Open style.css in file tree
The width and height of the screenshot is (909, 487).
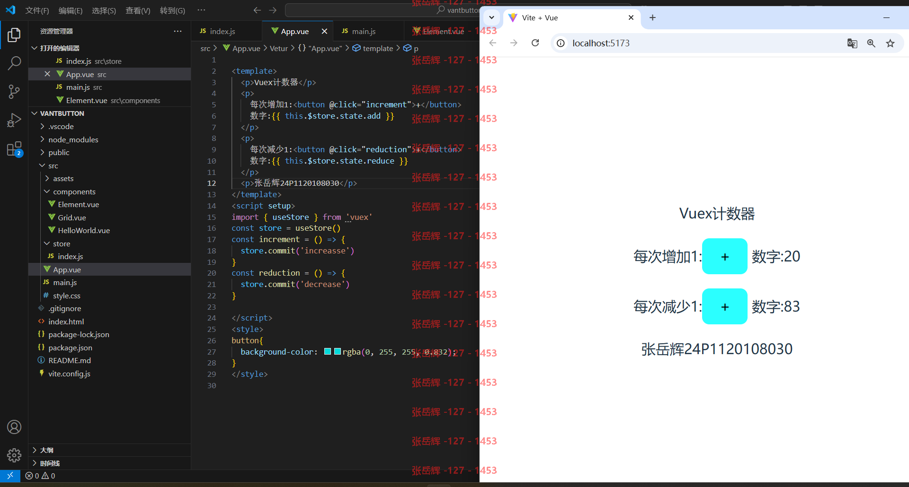66,296
